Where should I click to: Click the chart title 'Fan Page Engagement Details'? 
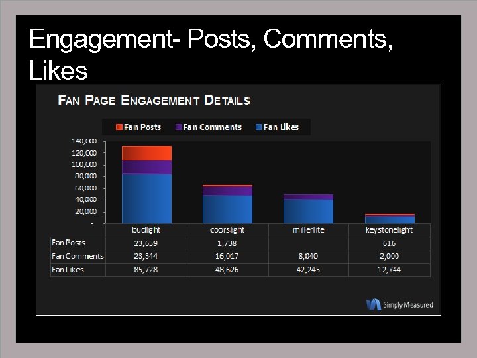pyautogui.click(x=154, y=100)
